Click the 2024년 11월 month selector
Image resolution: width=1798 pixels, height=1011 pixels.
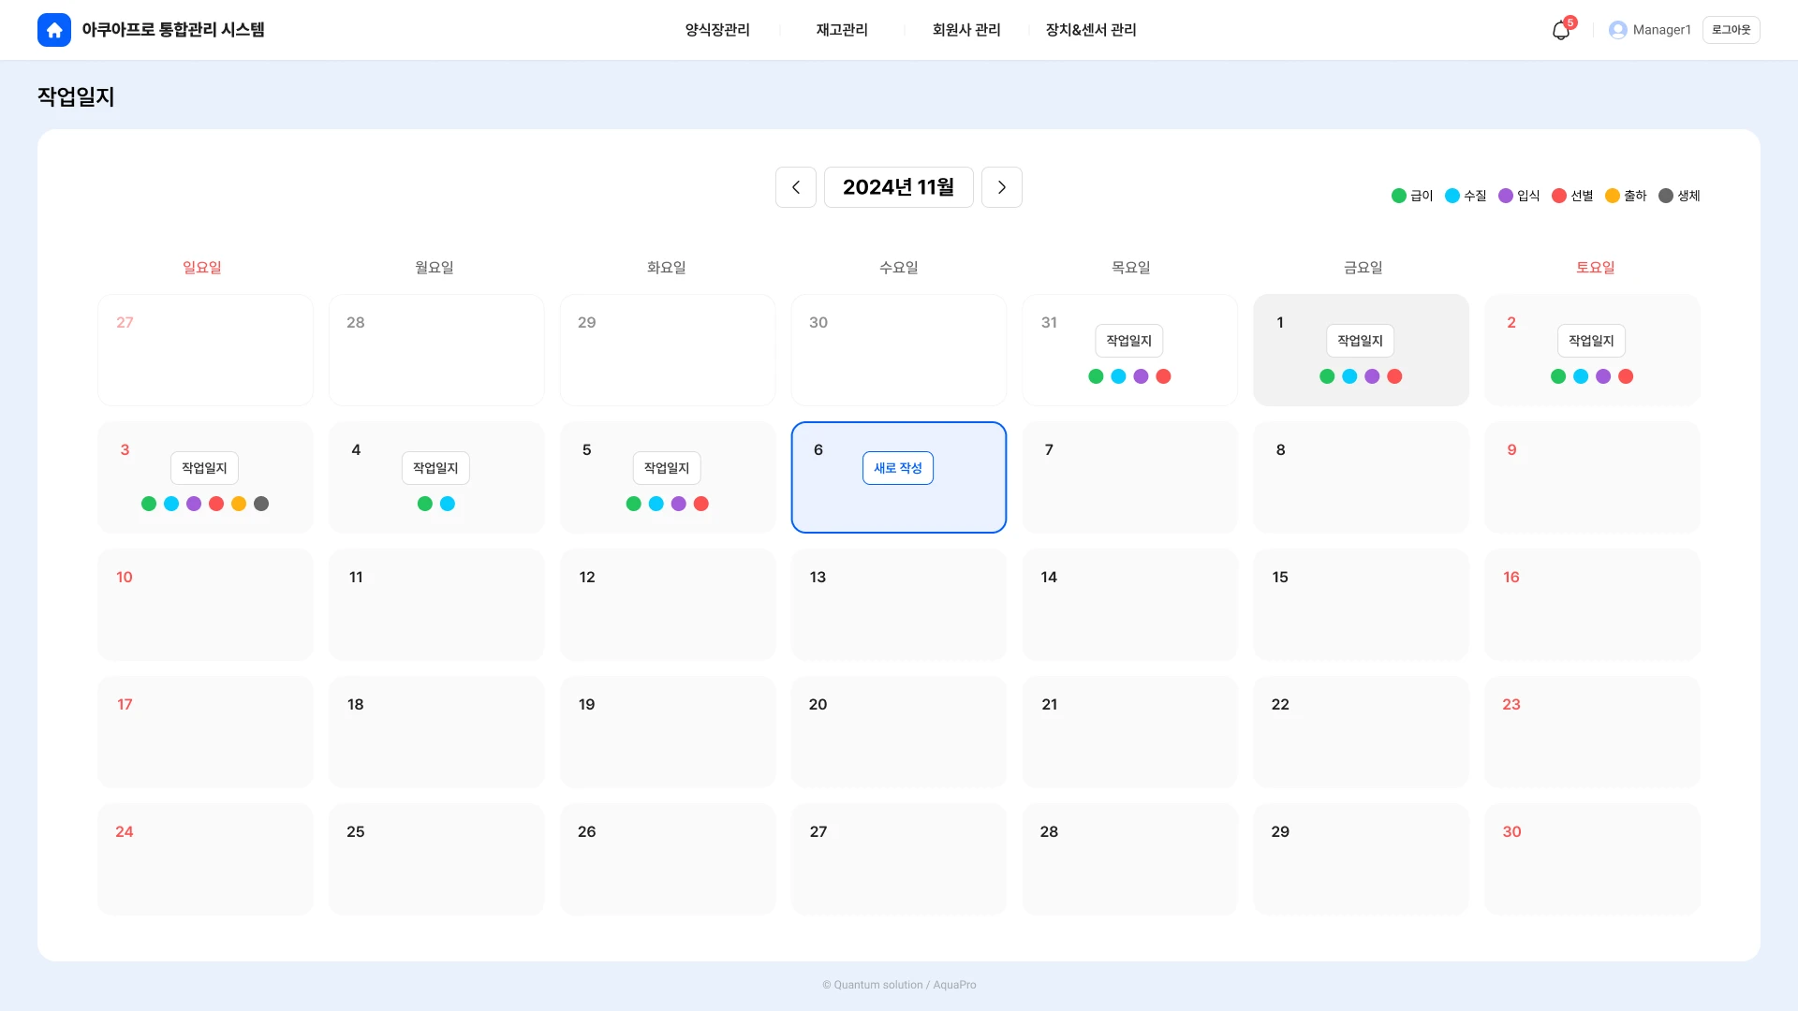pyautogui.click(x=899, y=187)
